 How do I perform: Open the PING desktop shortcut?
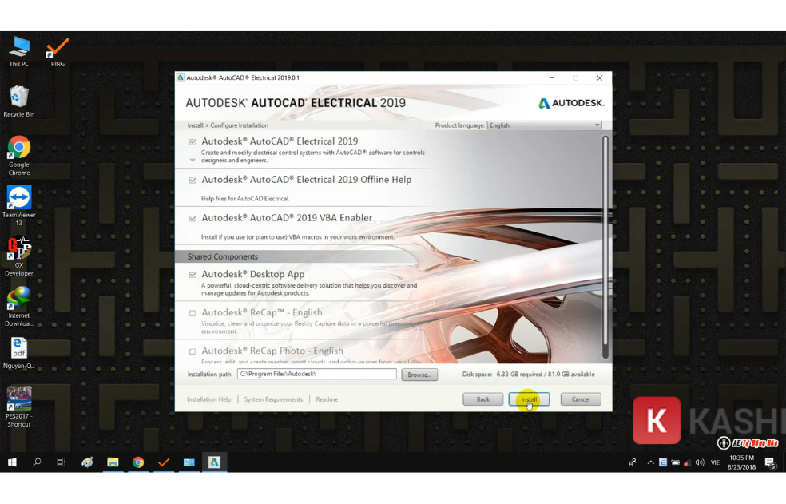click(58, 52)
